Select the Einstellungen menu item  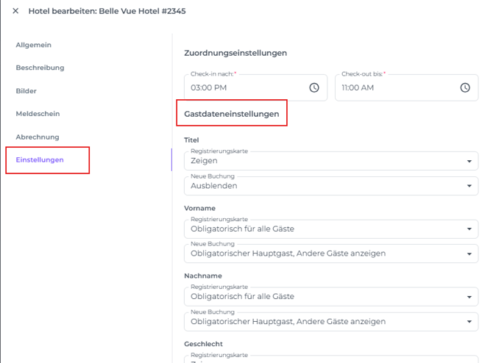pos(40,159)
